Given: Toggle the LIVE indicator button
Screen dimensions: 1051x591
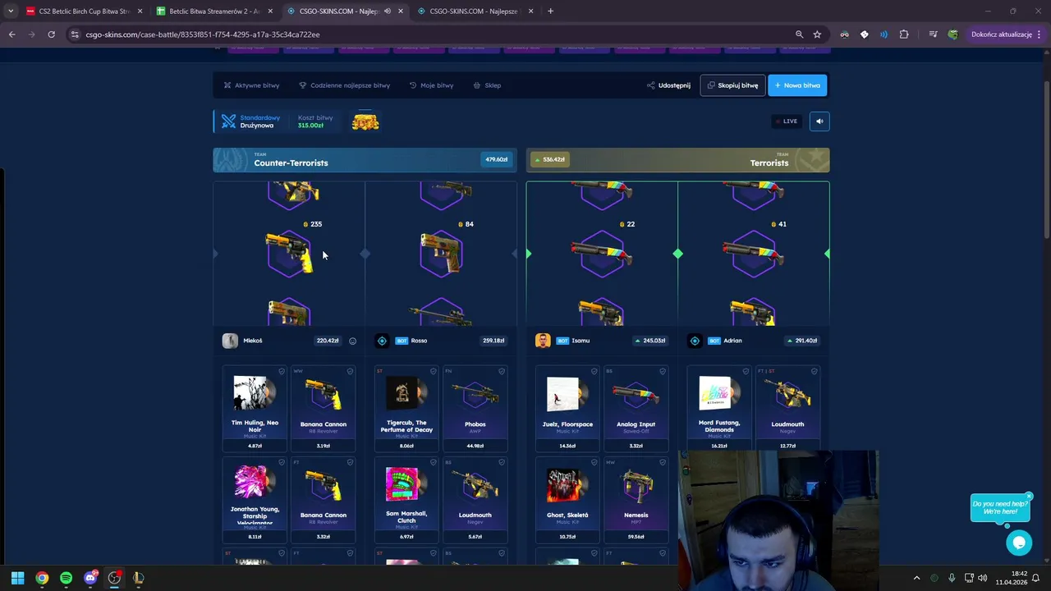Looking at the screenshot, I should 787,121.
